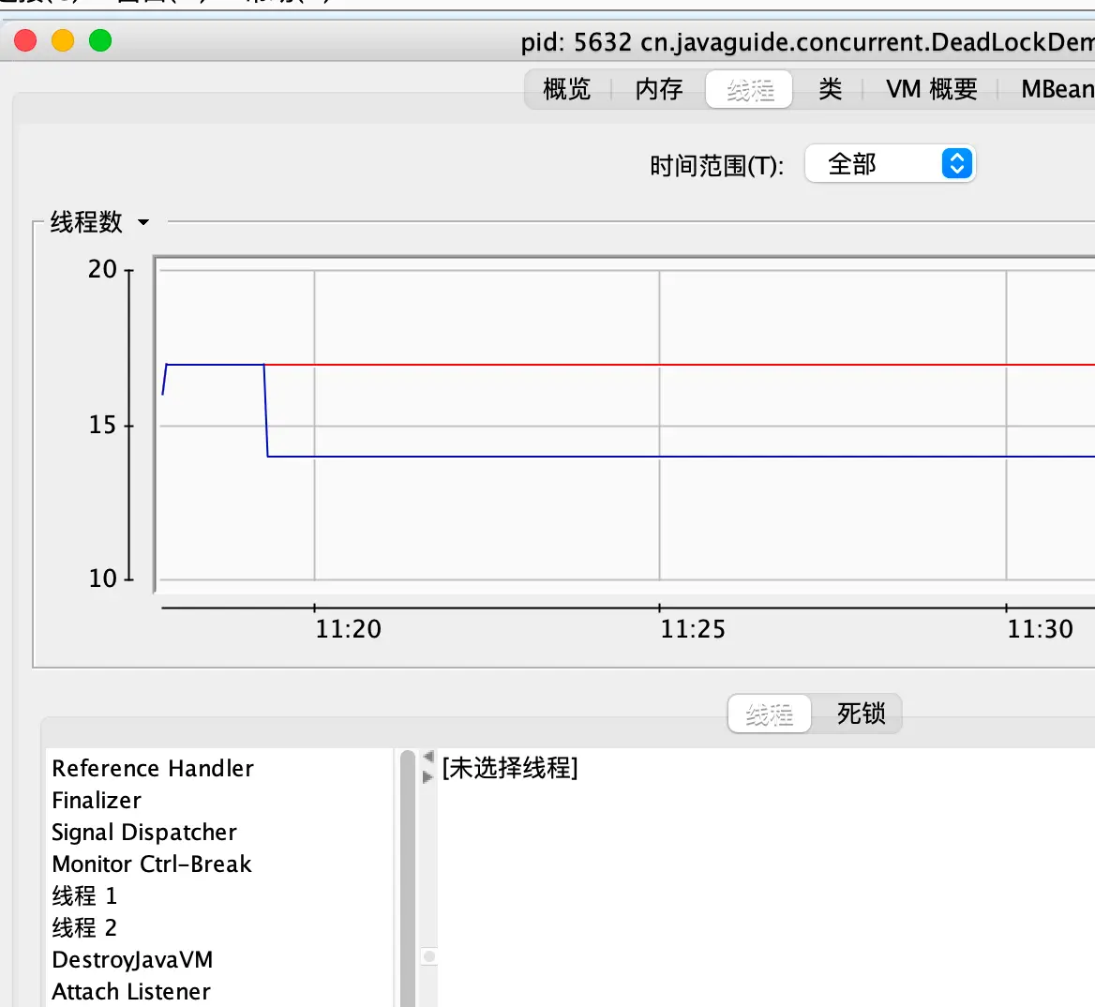Click the 时间范围 stepper arrows icon
This screenshot has height=1007, width=1095.
[x=957, y=163]
